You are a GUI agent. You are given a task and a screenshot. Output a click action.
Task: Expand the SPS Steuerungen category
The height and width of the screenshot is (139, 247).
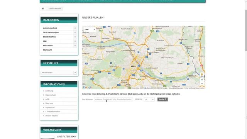(75, 32)
